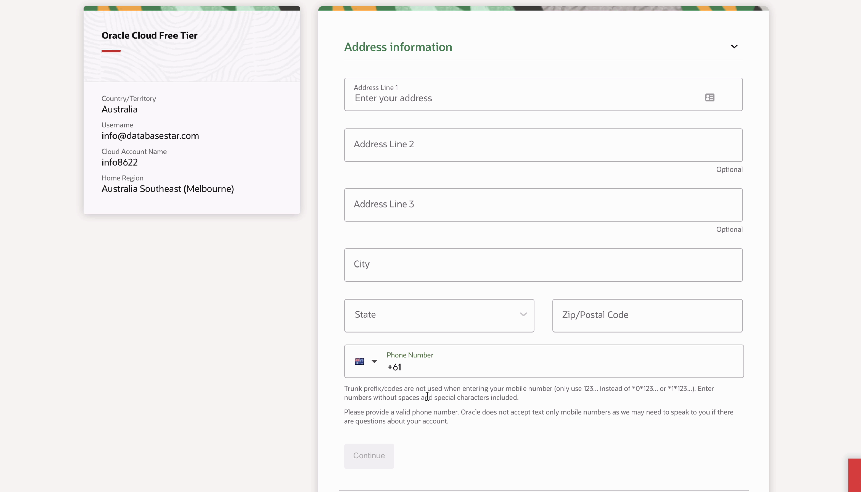This screenshot has height=492, width=861.
Task: Click Australia Southeast (Melbourne) home region
Action: [x=167, y=189]
